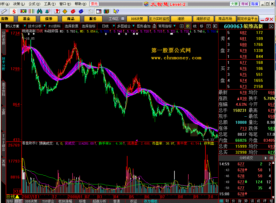The width and height of the screenshot is (276, 203).
Task: Click the 商城 button
Action: point(244,4)
